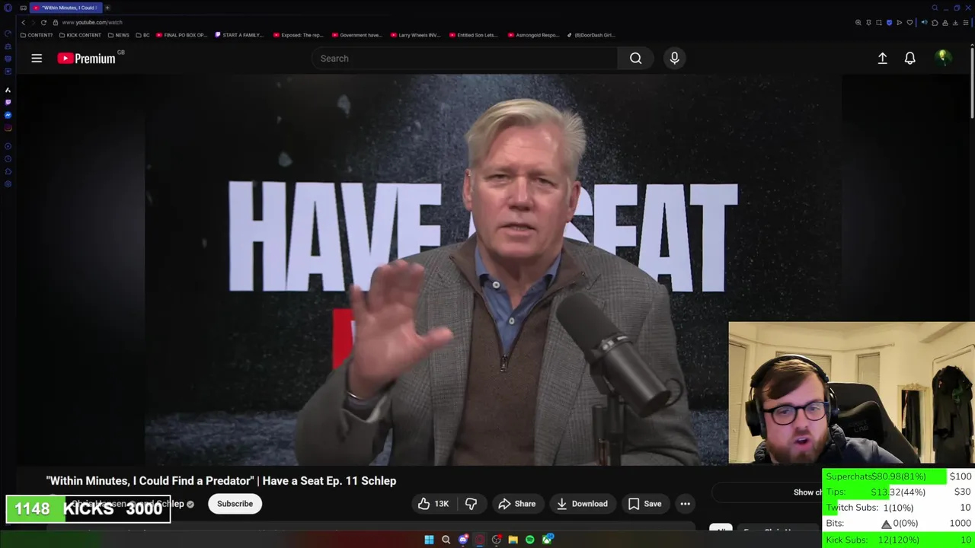Add the page to bookmarks with the heart
Screen dimensions: 975x548
(909, 23)
